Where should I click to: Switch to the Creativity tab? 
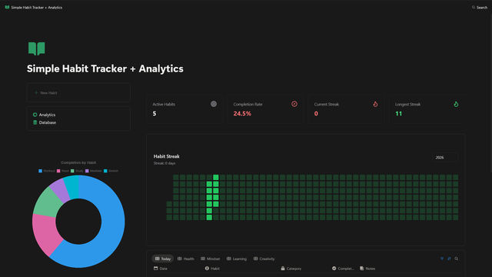[x=264, y=259]
